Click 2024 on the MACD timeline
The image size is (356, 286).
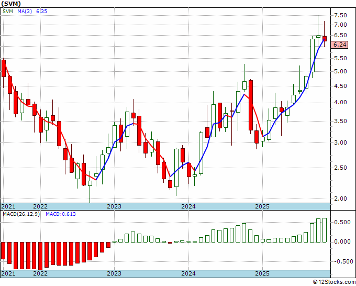[188, 273]
